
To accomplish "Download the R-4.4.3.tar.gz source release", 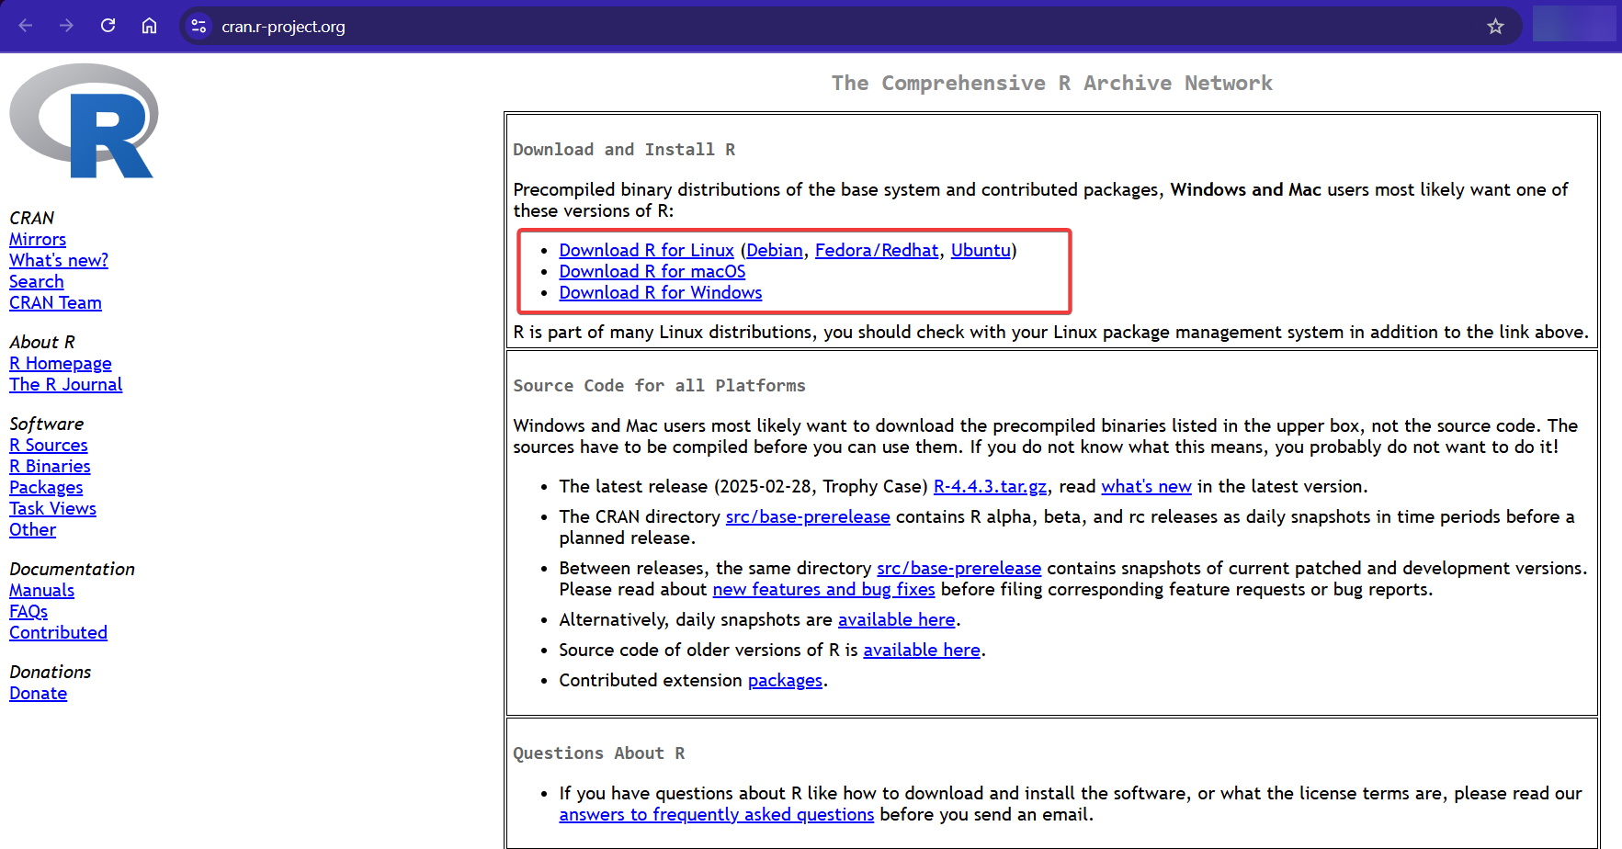I will pos(989,486).
